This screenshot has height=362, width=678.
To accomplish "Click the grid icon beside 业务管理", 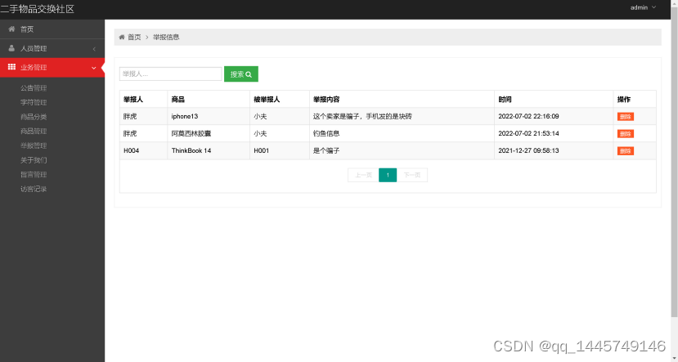I will pos(11,67).
